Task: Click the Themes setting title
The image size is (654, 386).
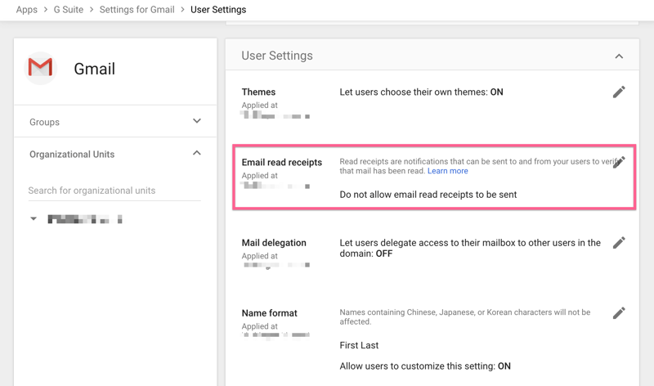Action: tap(258, 92)
